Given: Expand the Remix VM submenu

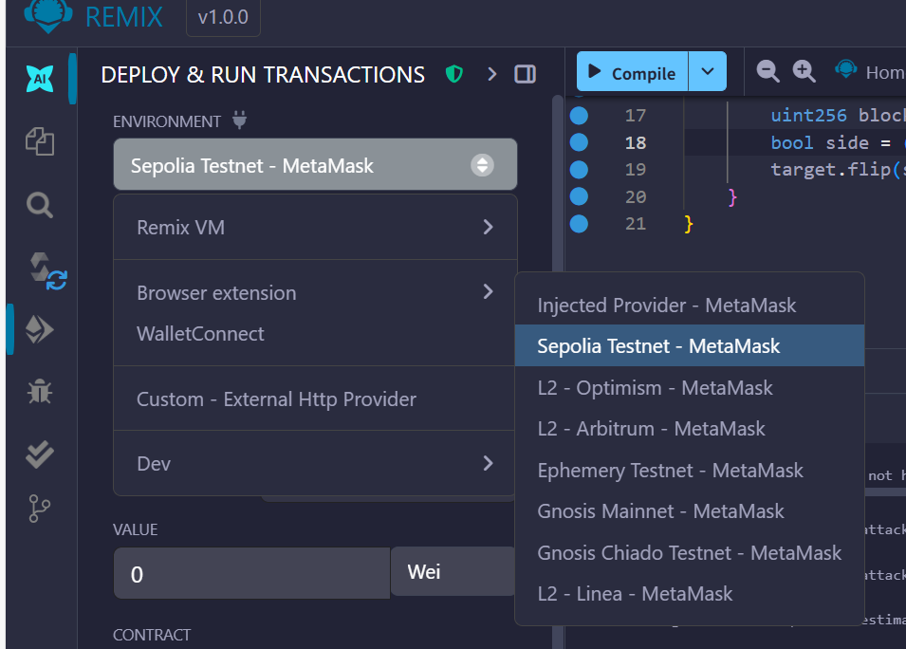Looking at the screenshot, I should point(315,227).
